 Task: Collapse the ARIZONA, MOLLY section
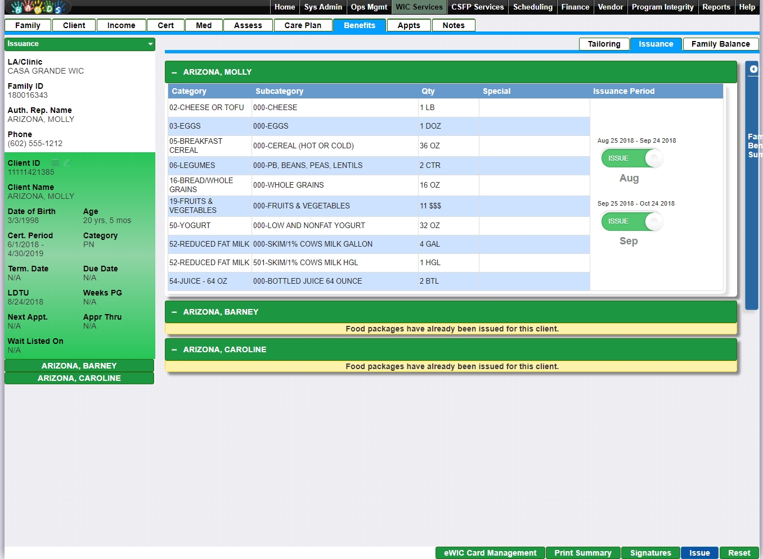pyautogui.click(x=174, y=72)
